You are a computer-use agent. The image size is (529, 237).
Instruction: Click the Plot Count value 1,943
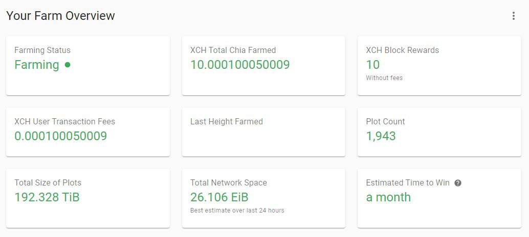coord(381,136)
